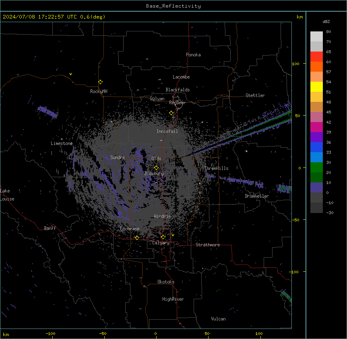347x339 pixels.
Task: Click the Ponoka city label
Action: pos(193,55)
